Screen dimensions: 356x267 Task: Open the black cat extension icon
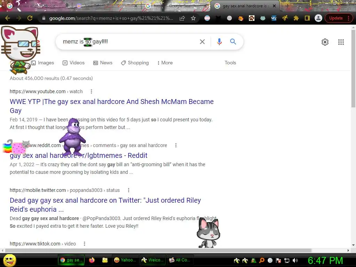tap(218, 18)
